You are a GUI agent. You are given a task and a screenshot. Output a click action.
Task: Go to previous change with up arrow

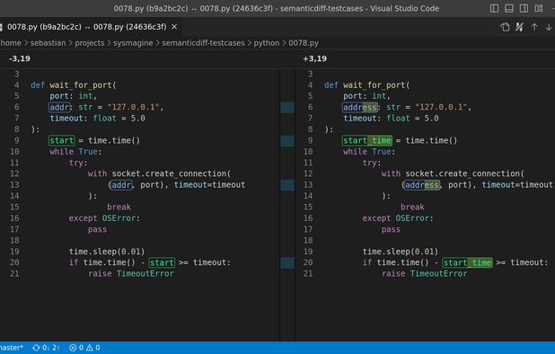coord(534,27)
